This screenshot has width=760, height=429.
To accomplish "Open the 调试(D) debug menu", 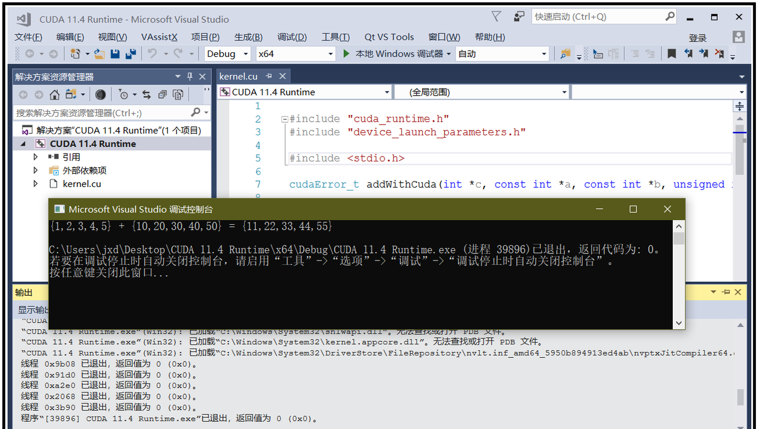I will click(292, 37).
